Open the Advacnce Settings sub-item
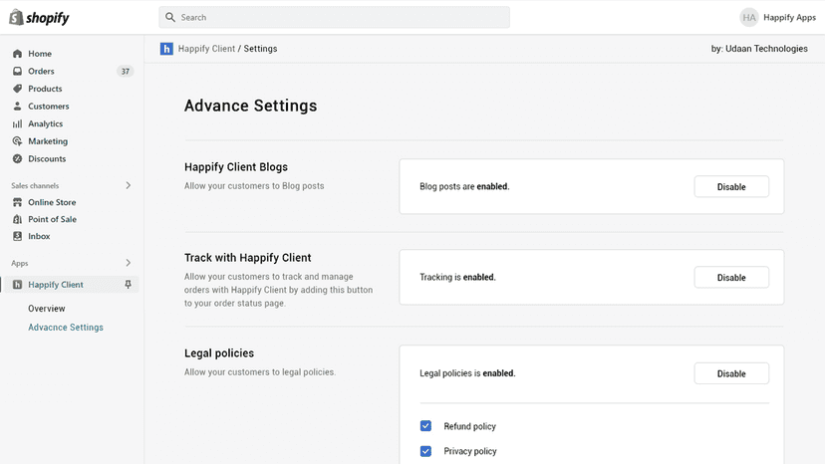Viewport: 825px width, 464px height. click(66, 328)
